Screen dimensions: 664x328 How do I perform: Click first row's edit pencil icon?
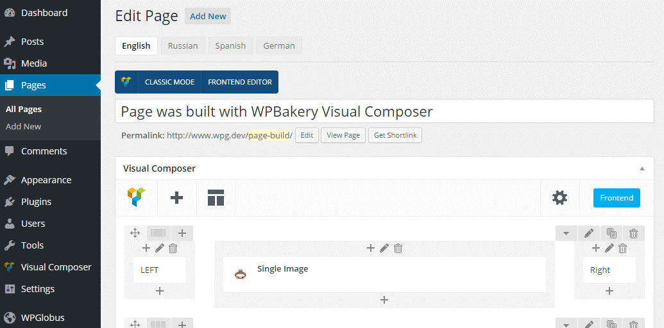point(589,233)
